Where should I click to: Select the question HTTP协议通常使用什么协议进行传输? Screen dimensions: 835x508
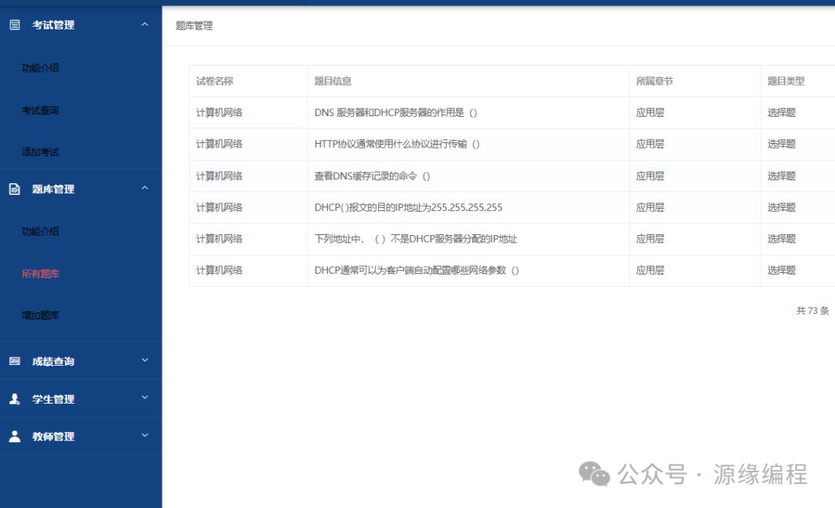click(x=397, y=144)
